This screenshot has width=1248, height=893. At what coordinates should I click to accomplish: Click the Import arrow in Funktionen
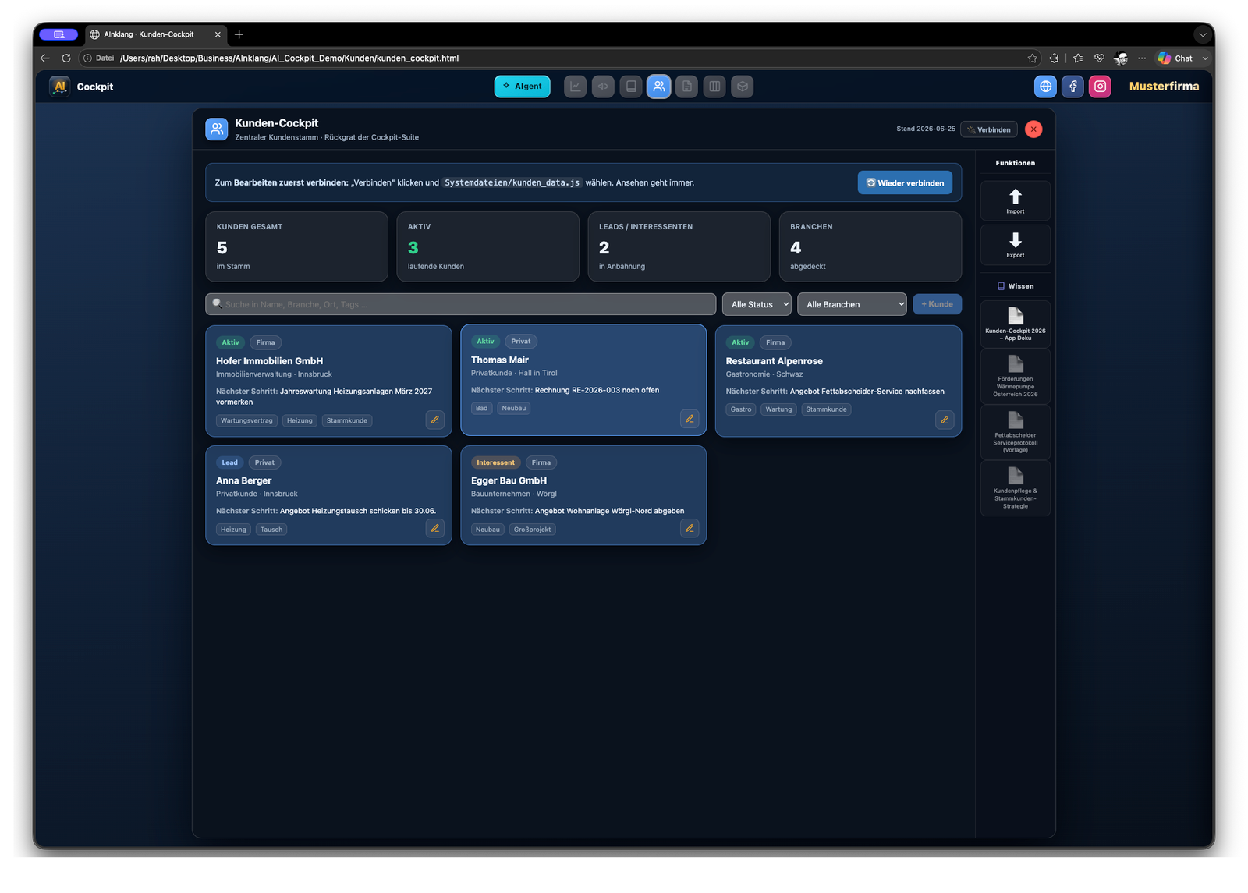click(x=1016, y=201)
